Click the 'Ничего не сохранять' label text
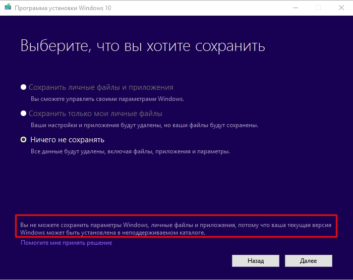 (x=67, y=140)
